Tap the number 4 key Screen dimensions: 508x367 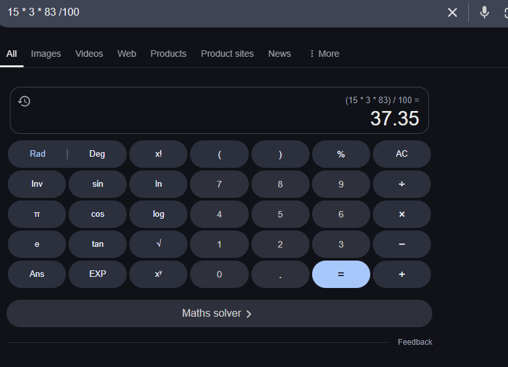coord(219,214)
